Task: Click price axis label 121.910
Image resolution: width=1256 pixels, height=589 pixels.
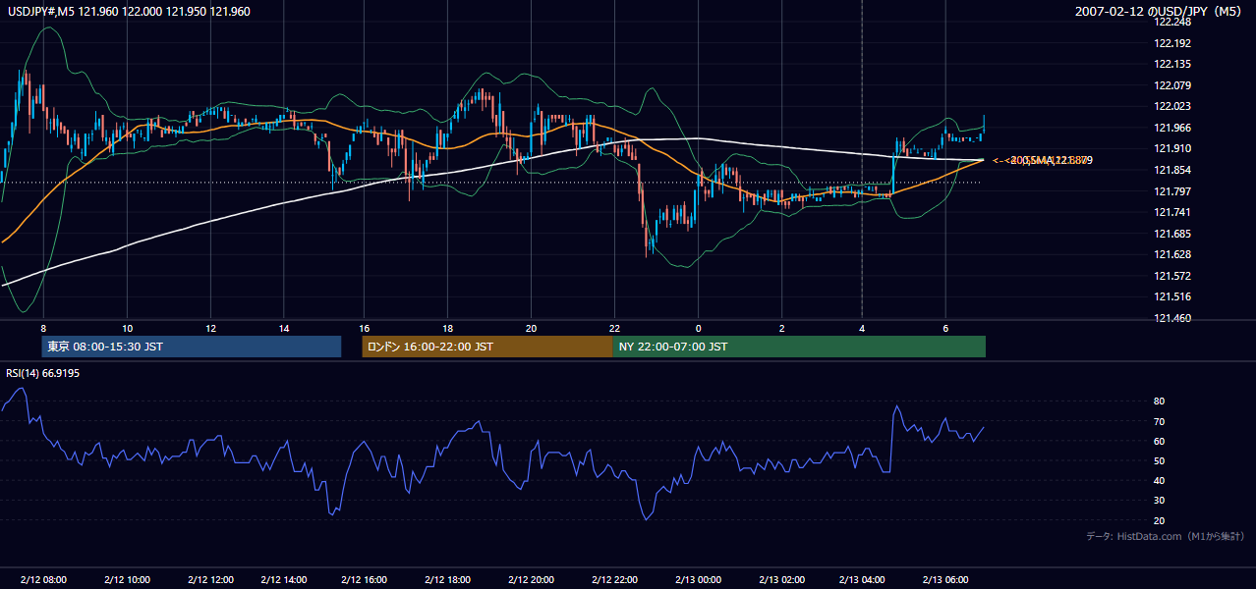Action: (1173, 148)
